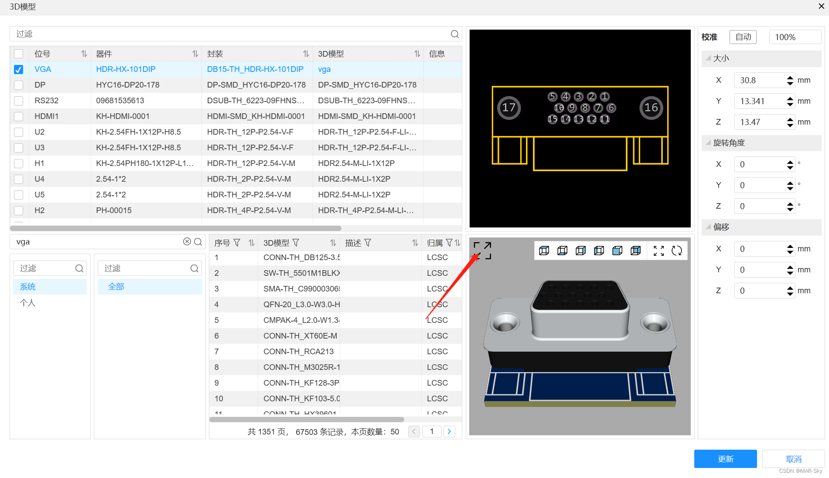Open the funnel filter on 描述 column
The image size is (829, 478).
click(368, 243)
